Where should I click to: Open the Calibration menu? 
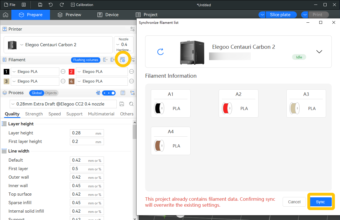[82, 5]
